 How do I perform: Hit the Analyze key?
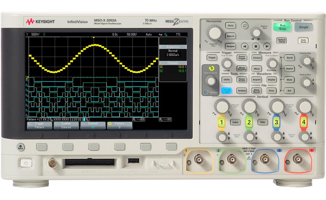point(242,91)
